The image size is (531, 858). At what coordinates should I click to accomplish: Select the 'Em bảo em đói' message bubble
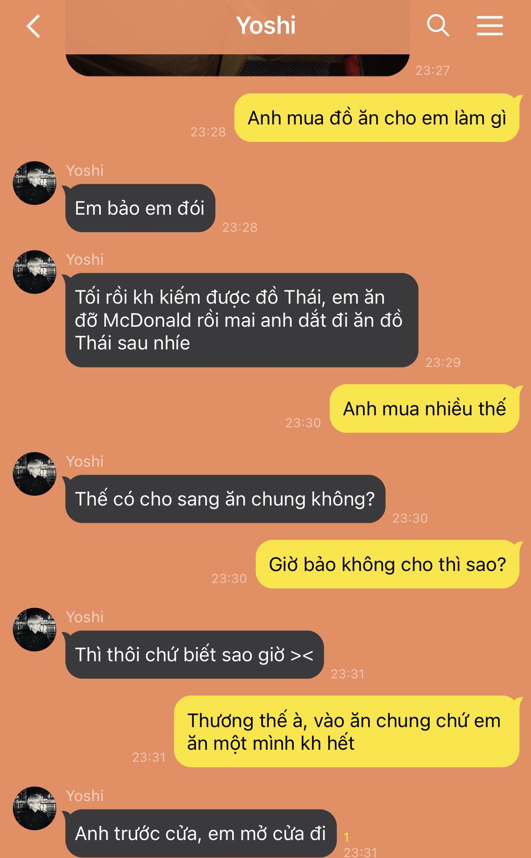tap(140, 208)
